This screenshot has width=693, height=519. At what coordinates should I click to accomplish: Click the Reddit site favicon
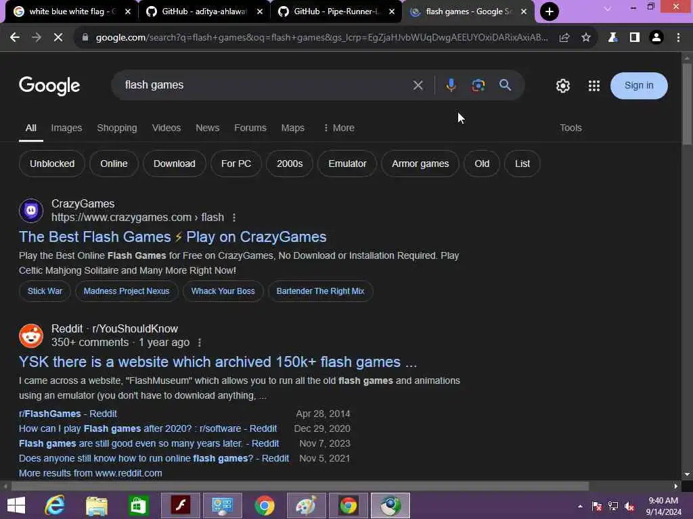pyautogui.click(x=31, y=336)
